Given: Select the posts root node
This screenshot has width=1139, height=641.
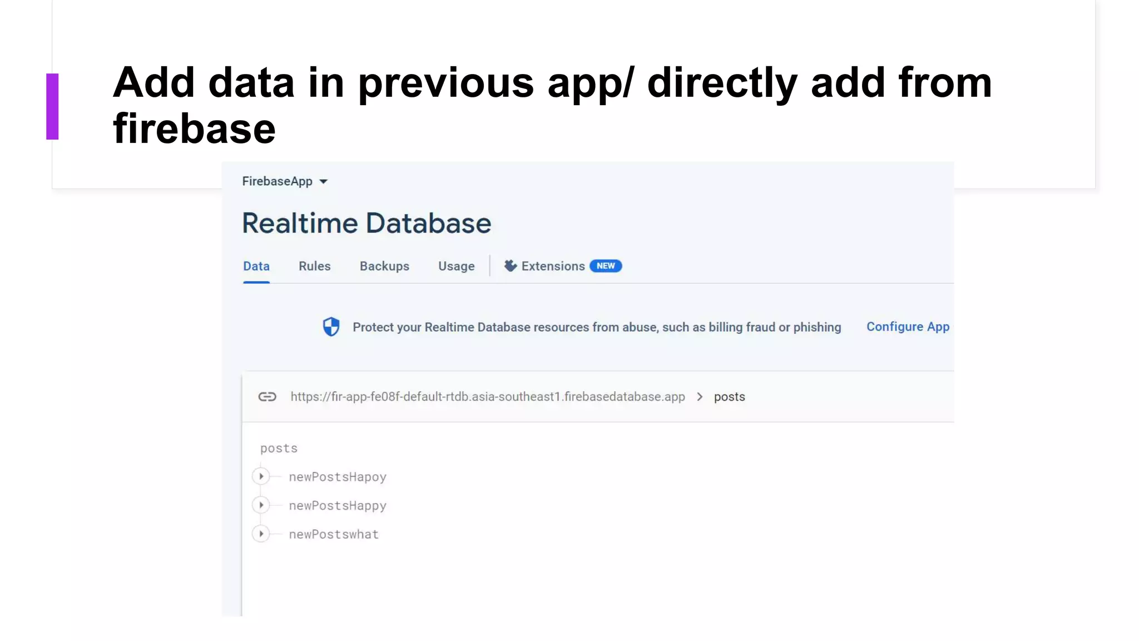Looking at the screenshot, I should pos(279,448).
